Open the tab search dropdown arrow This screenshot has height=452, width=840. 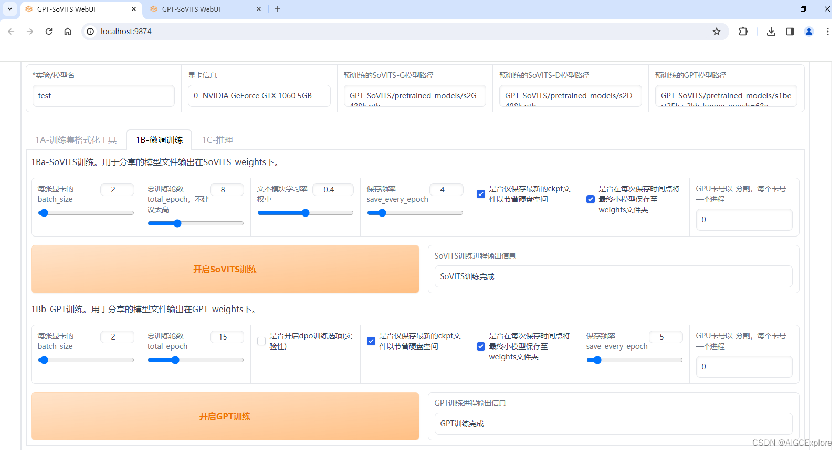[x=10, y=9]
